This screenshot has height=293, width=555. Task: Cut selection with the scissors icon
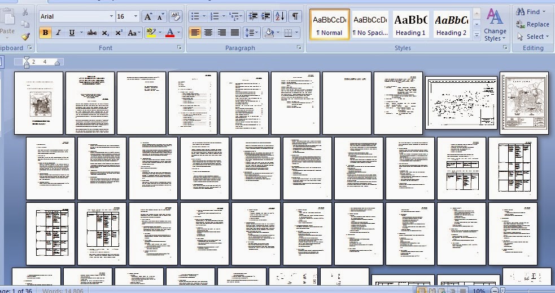pyautogui.click(x=25, y=12)
